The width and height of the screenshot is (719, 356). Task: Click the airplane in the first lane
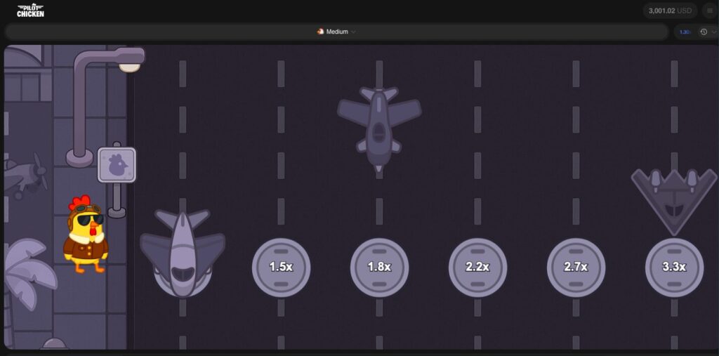point(183,253)
